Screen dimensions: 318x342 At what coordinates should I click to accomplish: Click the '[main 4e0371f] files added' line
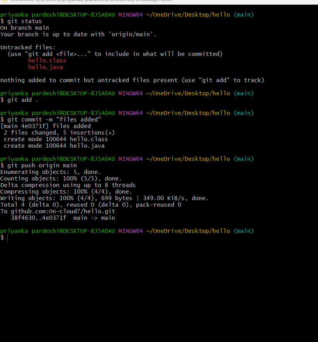pyautogui.click(x=46, y=126)
